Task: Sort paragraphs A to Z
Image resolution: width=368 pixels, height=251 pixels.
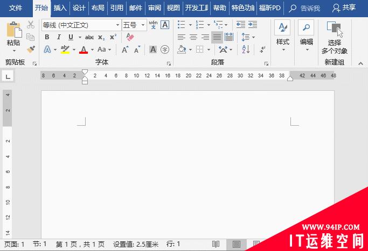Action: click(246, 49)
